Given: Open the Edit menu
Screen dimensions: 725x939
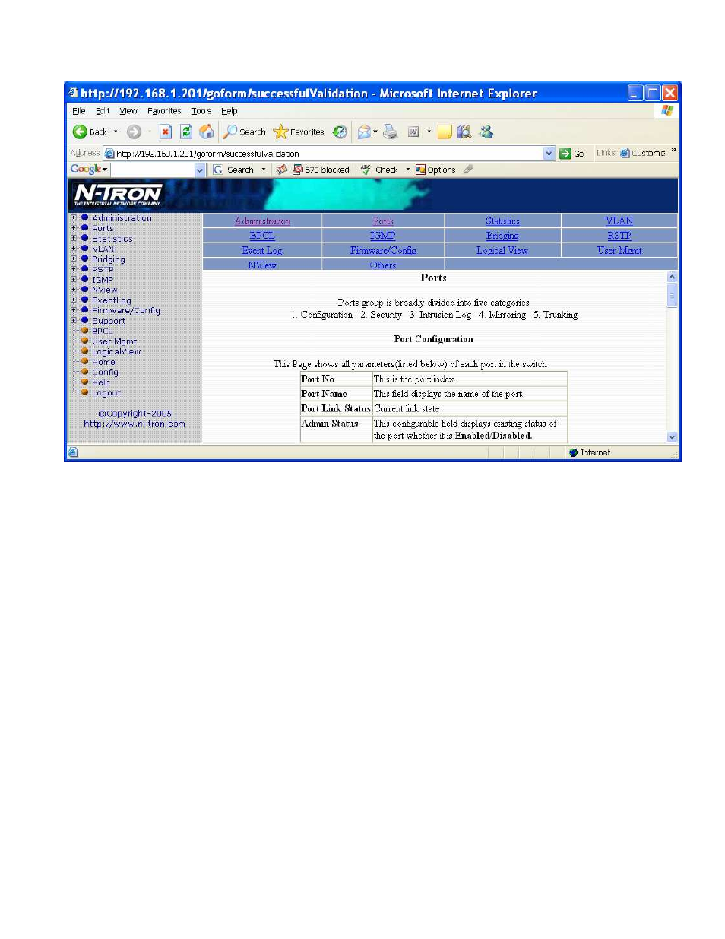Looking at the screenshot, I should 103,111.
